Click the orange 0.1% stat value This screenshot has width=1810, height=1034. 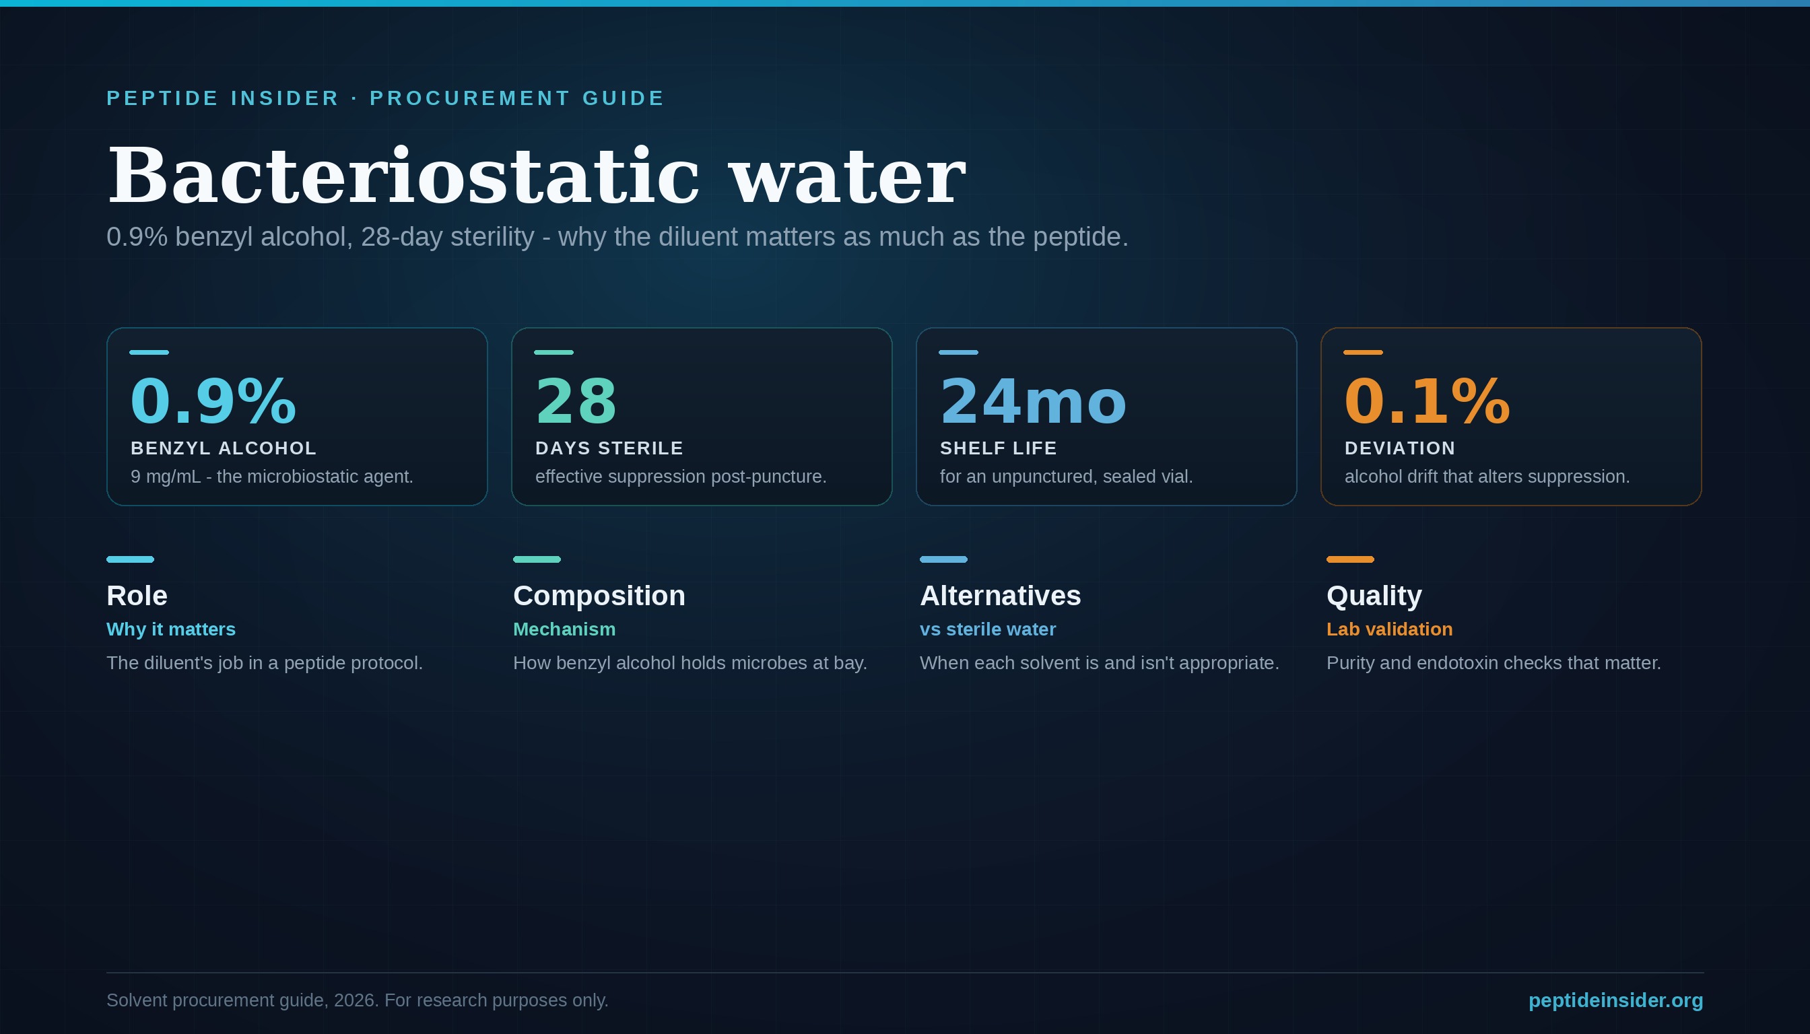[1427, 401]
